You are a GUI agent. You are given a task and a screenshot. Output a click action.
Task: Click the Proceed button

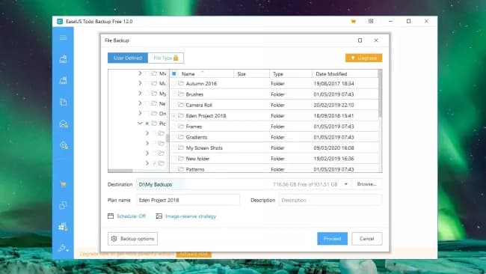[332, 239]
